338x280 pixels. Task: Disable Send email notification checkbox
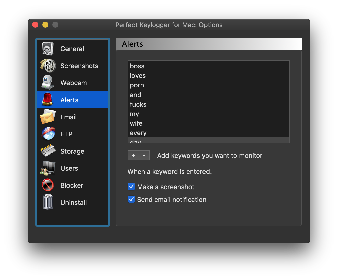coord(131,199)
